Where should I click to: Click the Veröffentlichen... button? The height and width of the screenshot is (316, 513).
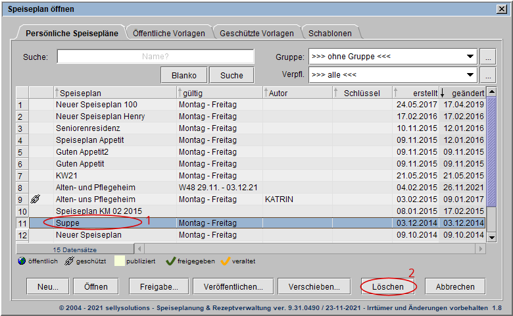point(233,286)
